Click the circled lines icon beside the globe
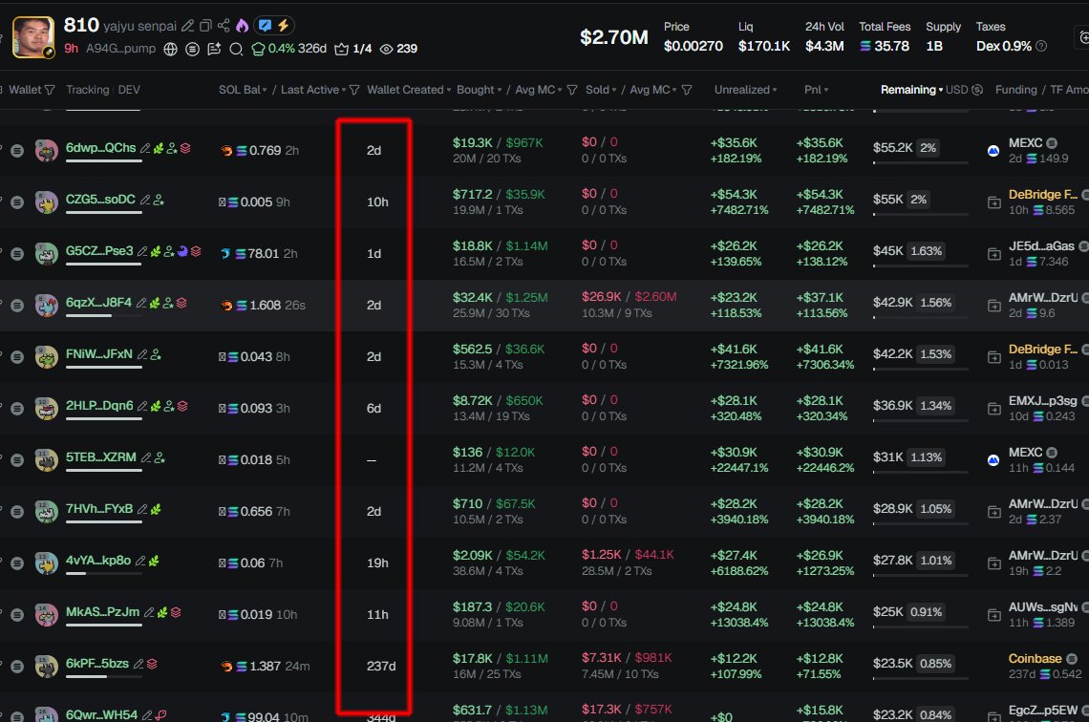Screen dimensions: 1089x722 coord(192,49)
